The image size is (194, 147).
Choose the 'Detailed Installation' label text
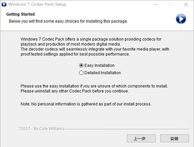tap(103, 73)
